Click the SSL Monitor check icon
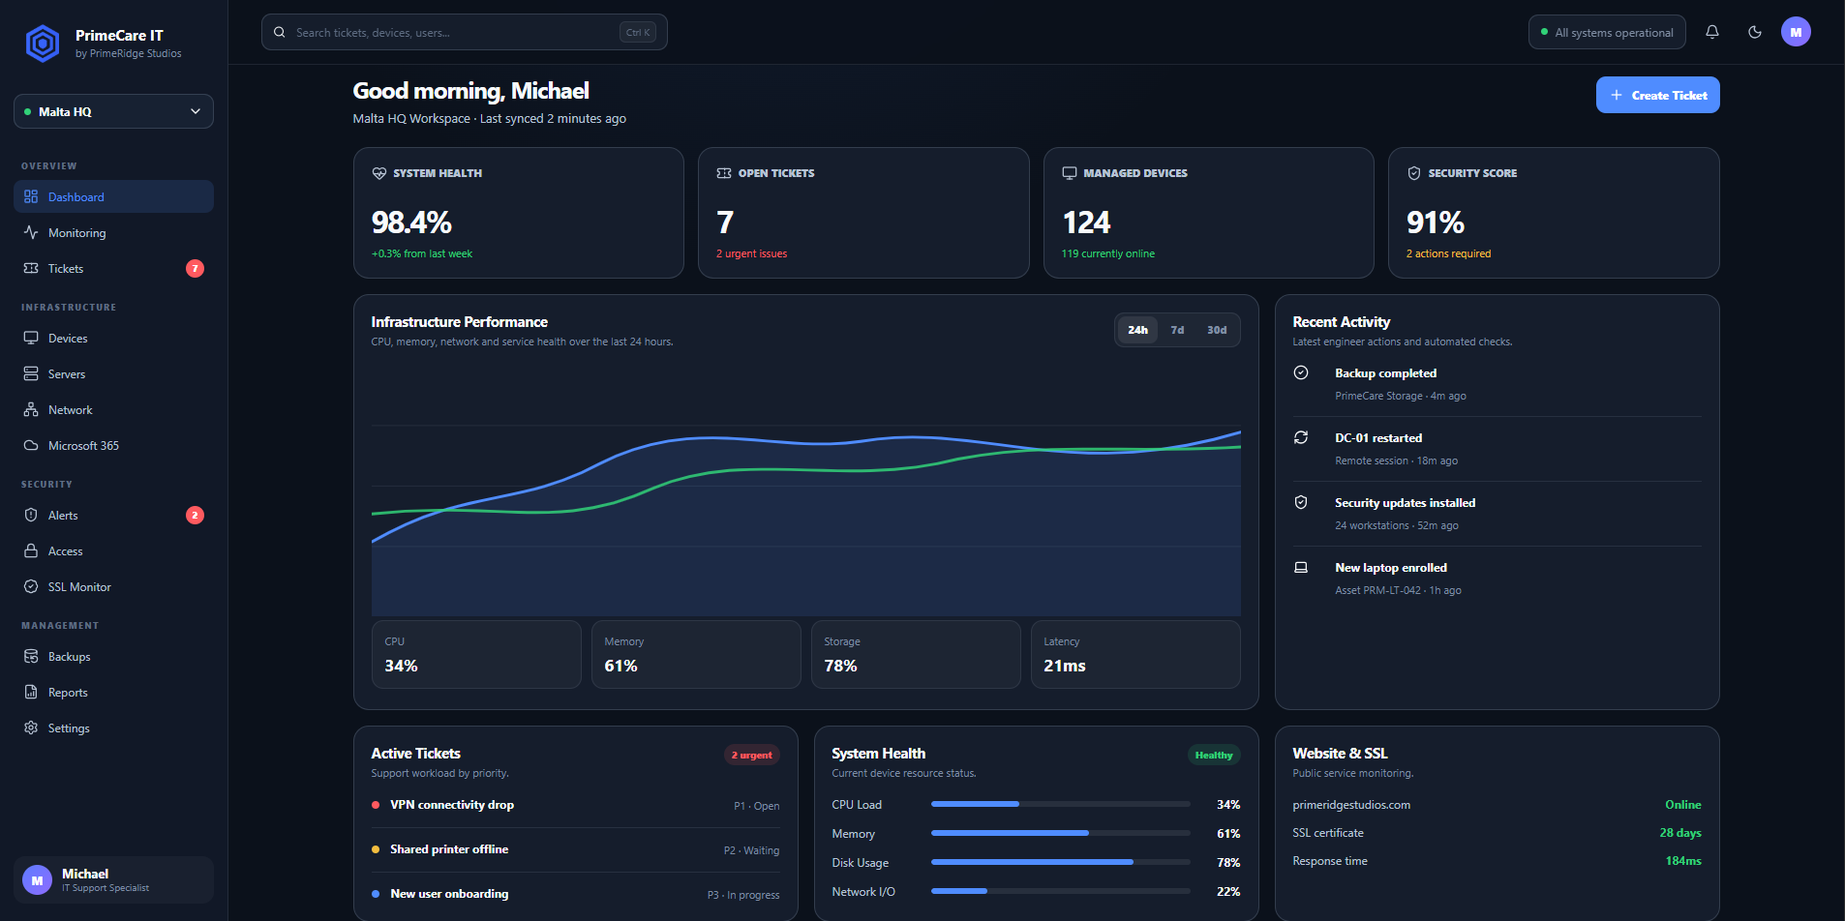The width and height of the screenshot is (1845, 921). pos(31,586)
